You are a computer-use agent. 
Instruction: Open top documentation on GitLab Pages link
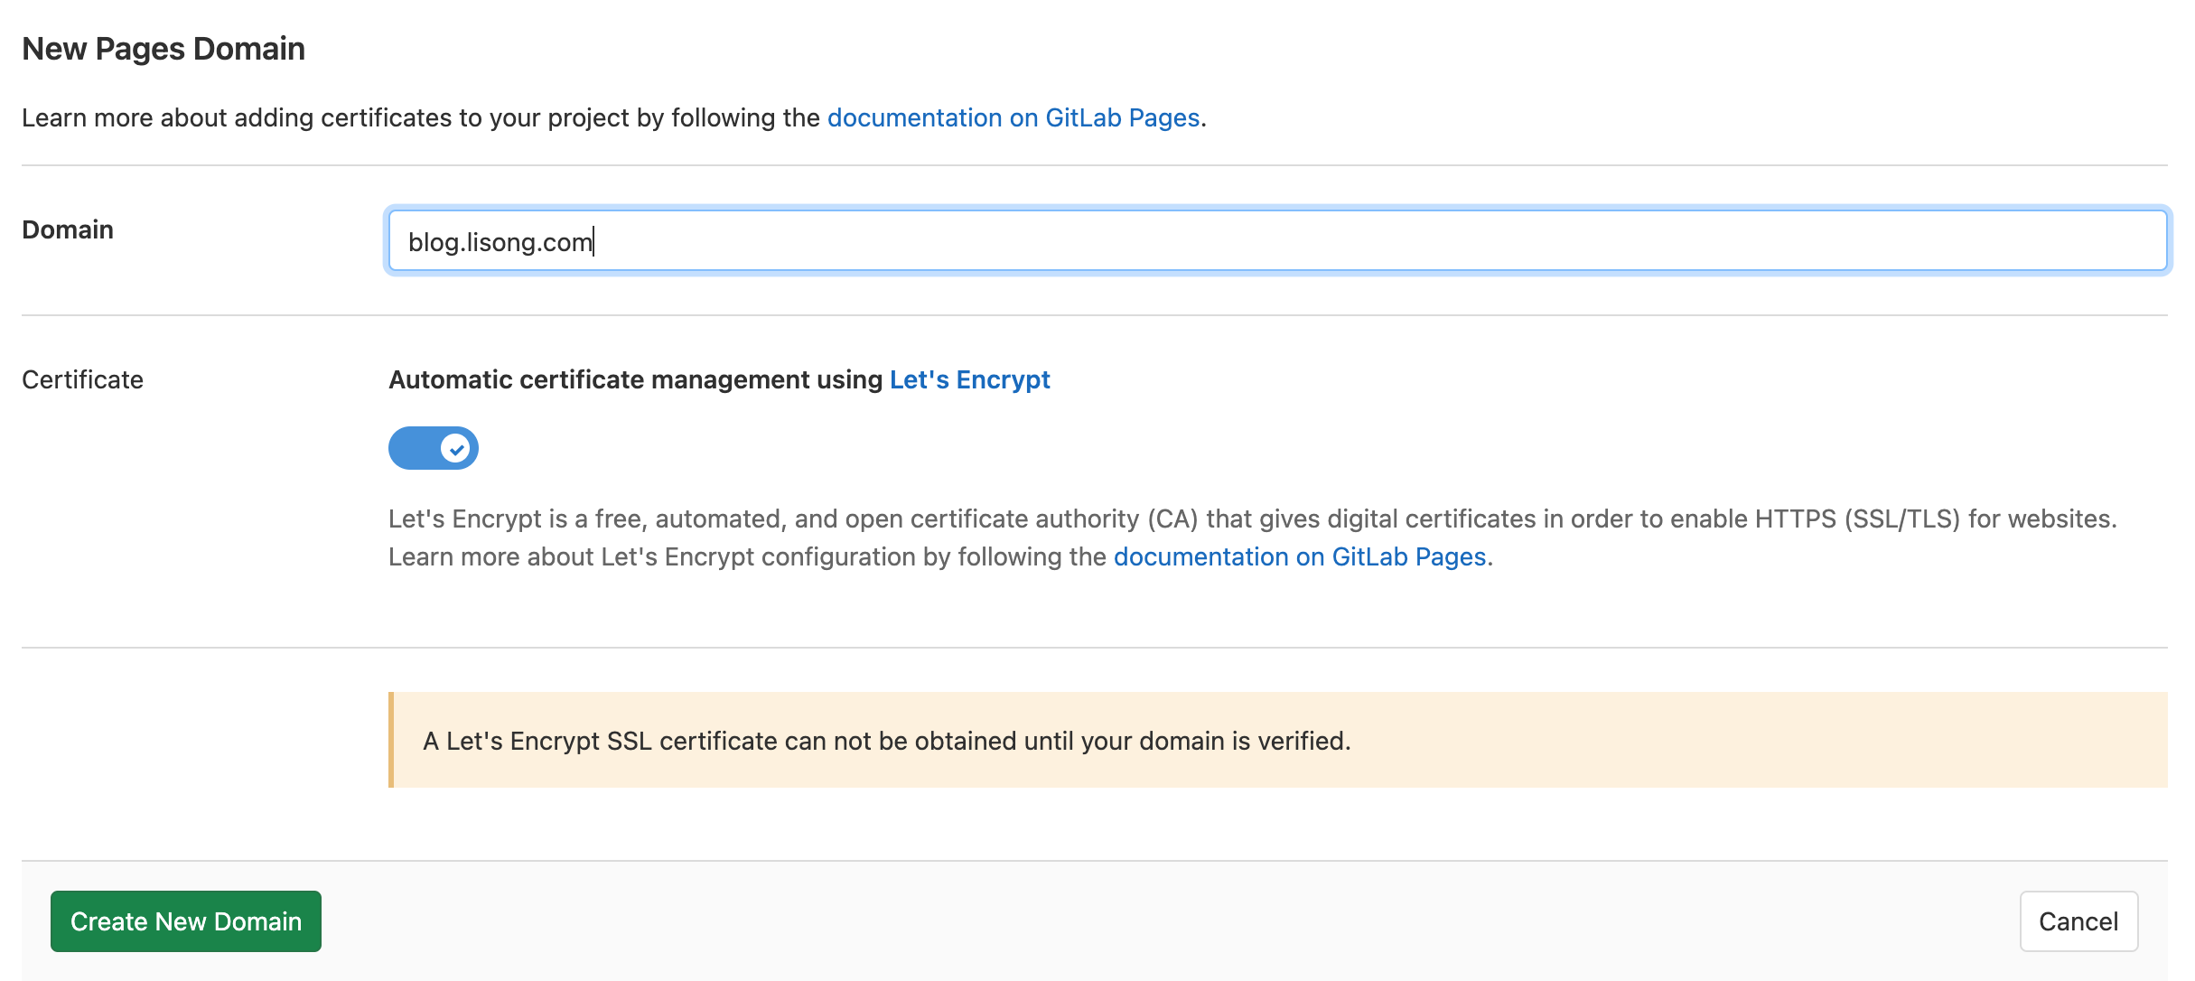(1013, 117)
